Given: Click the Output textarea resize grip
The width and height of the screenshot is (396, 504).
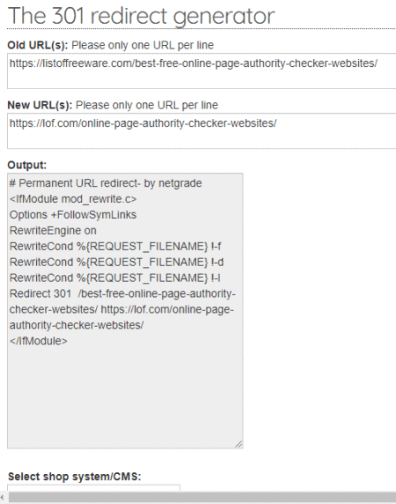Looking at the screenshot, I should pos(238,444).
